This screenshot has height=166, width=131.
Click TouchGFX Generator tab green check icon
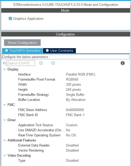(7, 50)
